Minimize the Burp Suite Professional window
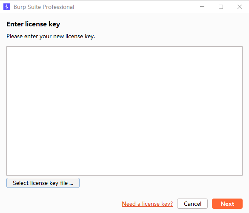This screenshot has width=249, height=213. (x=202, y=7)
